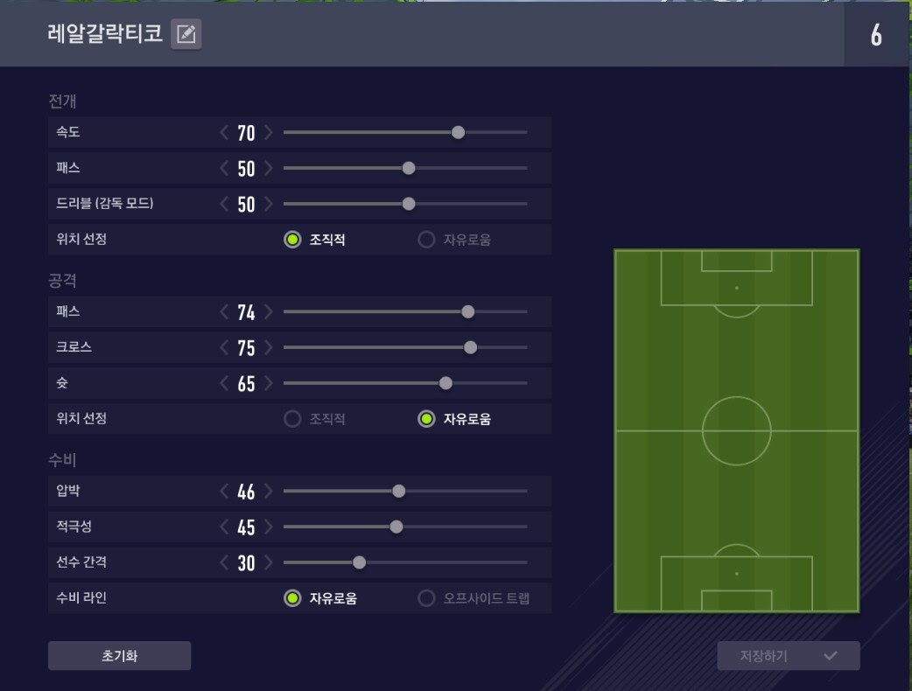Decrease 선수 간격 with left arrow

224,562
